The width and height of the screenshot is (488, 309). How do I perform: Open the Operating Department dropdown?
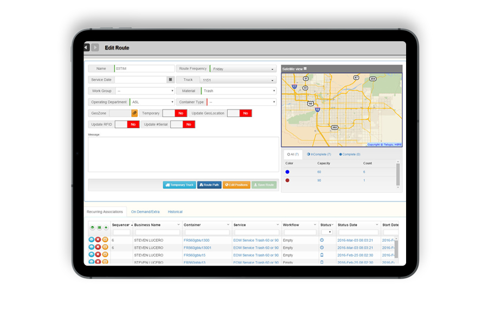click(x=152, y=102)
